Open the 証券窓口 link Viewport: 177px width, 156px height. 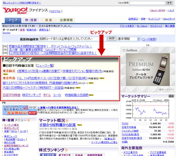click(133, 19)
